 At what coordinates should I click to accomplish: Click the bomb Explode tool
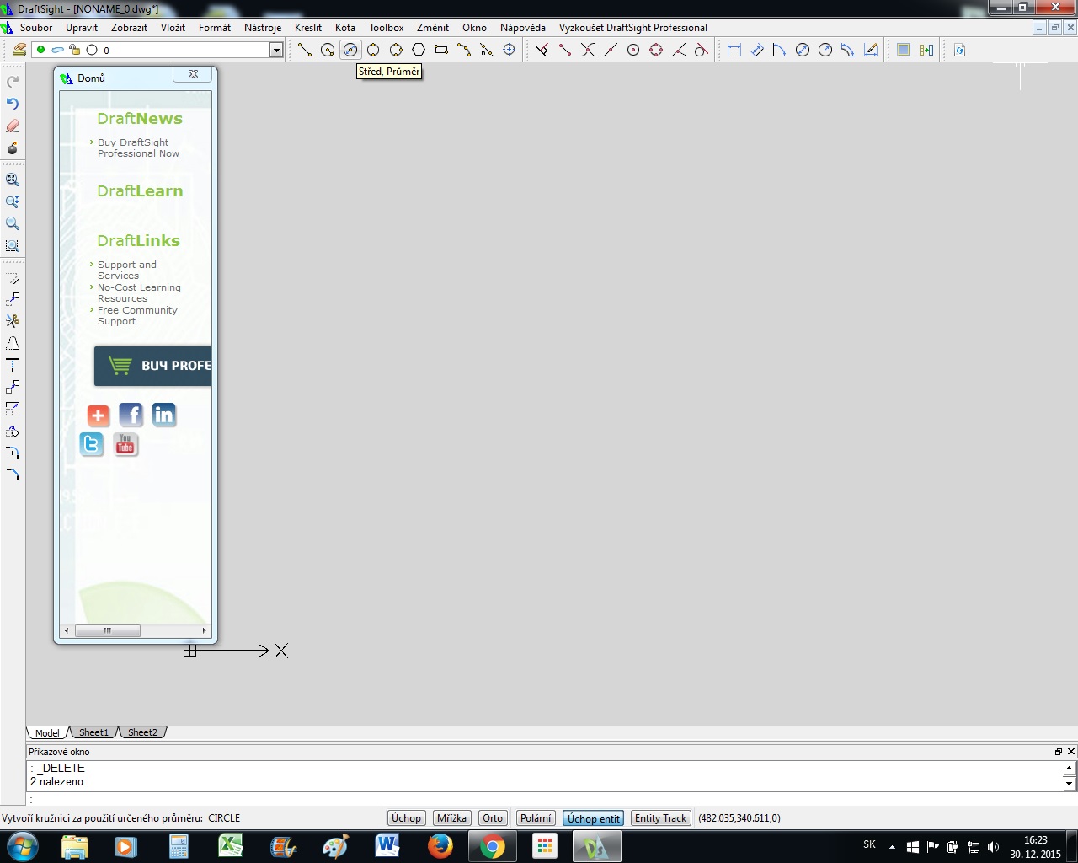tap(13, 148)
